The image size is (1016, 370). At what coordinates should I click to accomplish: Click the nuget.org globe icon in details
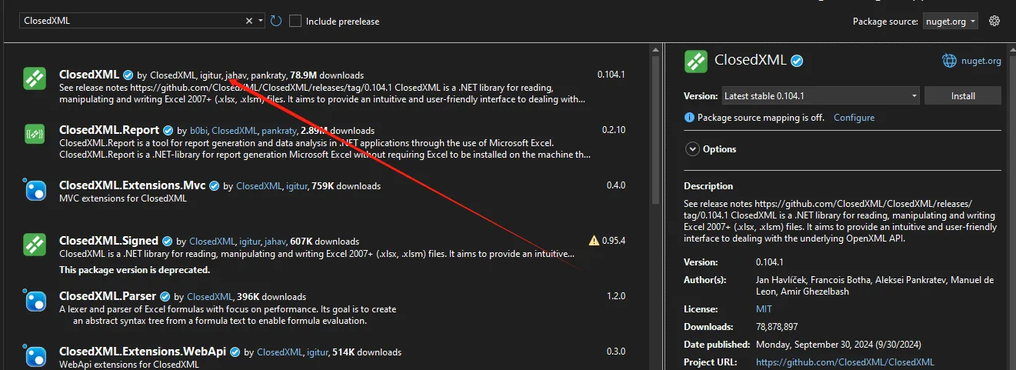(x=949, y=61)
